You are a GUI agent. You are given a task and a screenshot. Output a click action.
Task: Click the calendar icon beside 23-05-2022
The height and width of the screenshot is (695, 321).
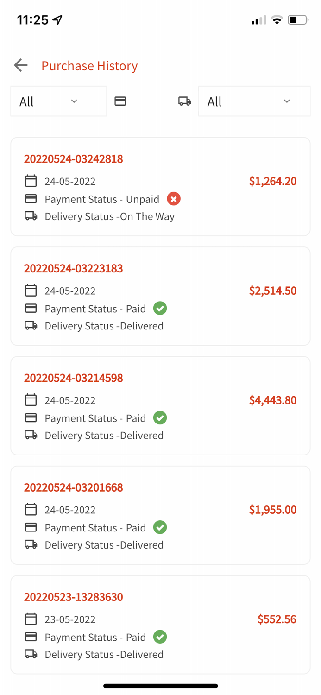[x=31, y=619]
